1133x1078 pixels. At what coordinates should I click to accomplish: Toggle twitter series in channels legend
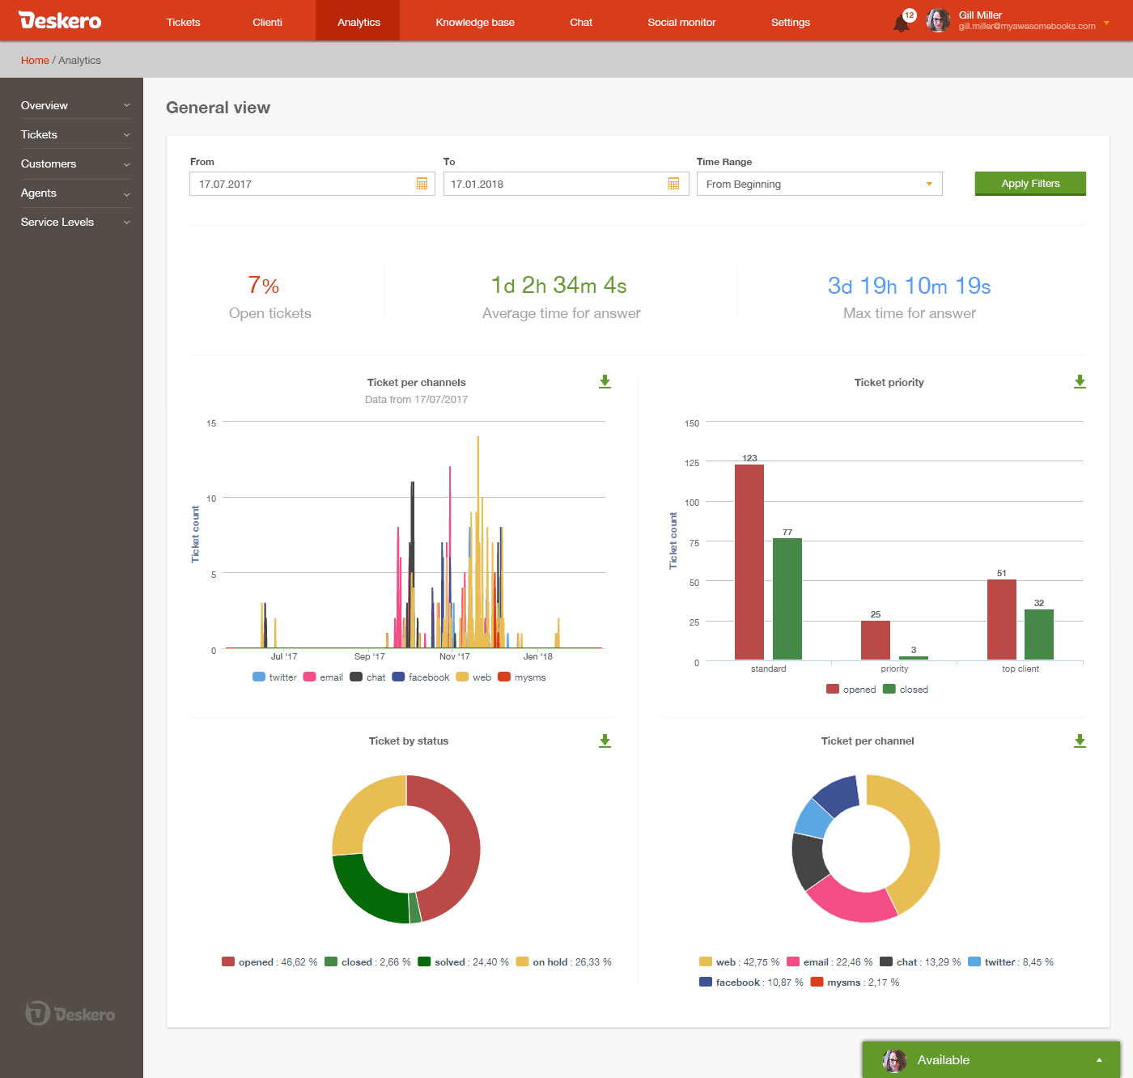(x=275, y=677)
